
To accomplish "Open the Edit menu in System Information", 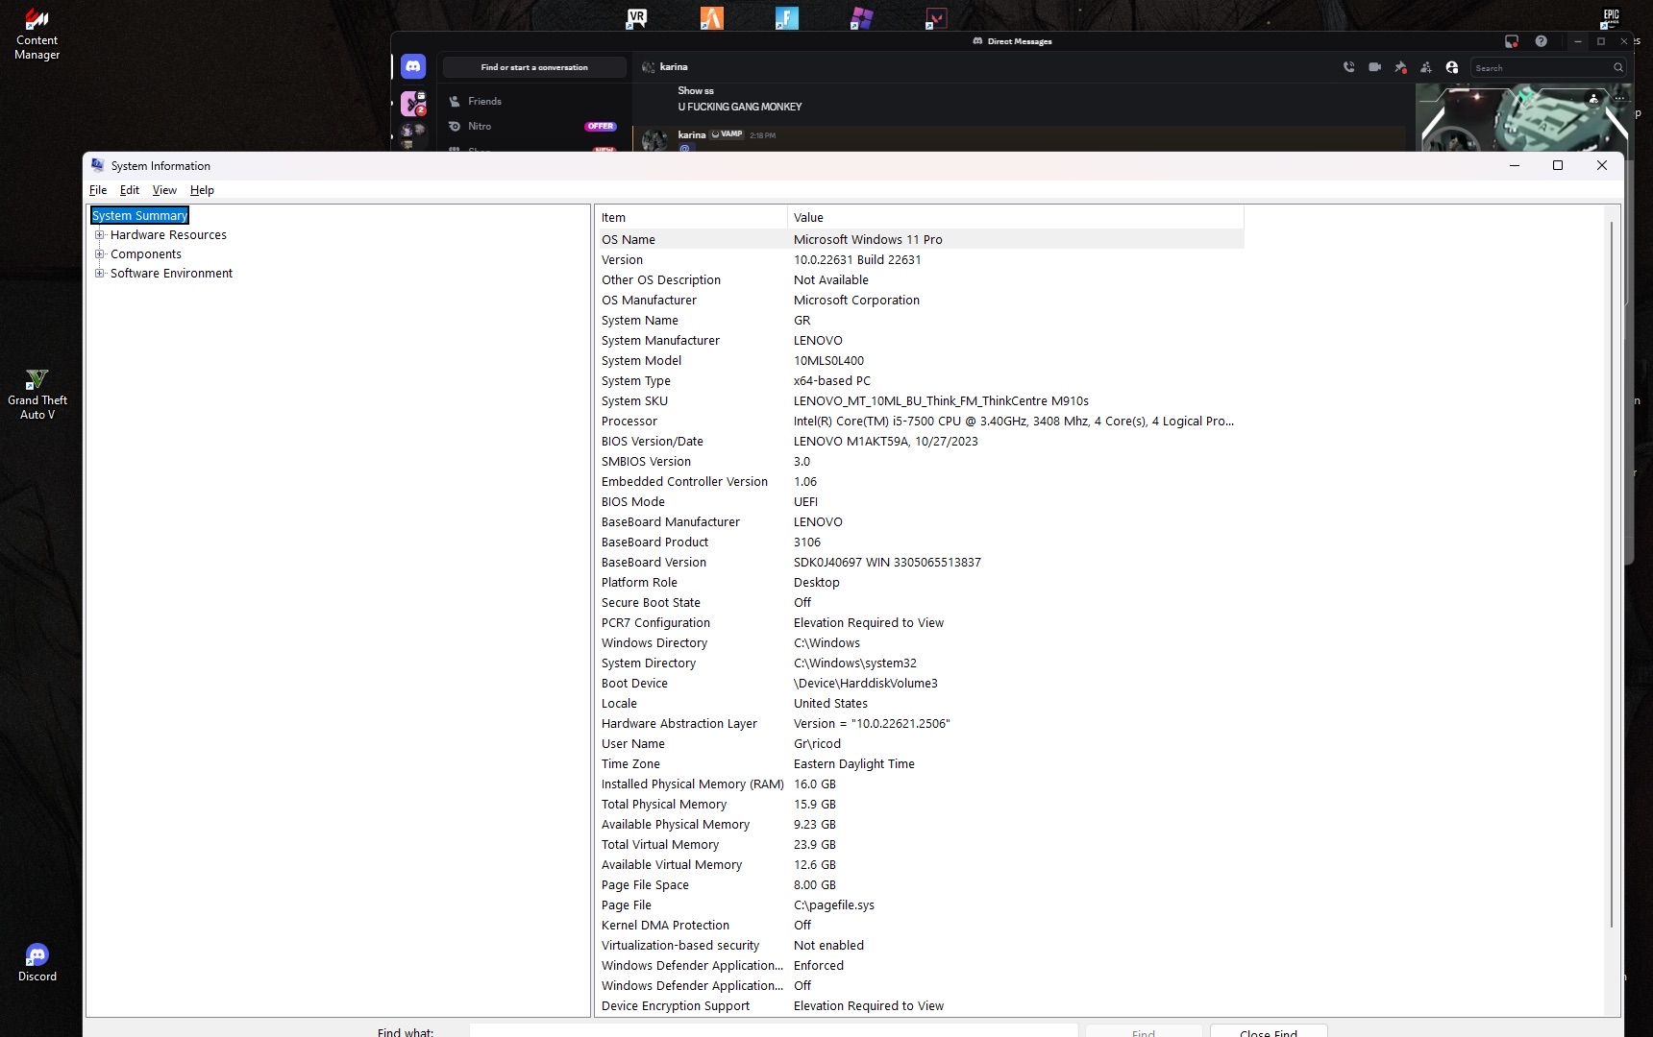I will (x=130, y=190).
